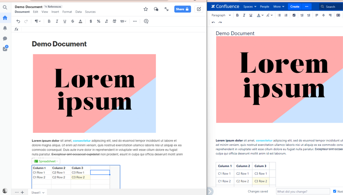The height and width of the screenshot is (195, 343).
Task: Open the Paragraph style dropdown
Action: [x=221, y=15]
